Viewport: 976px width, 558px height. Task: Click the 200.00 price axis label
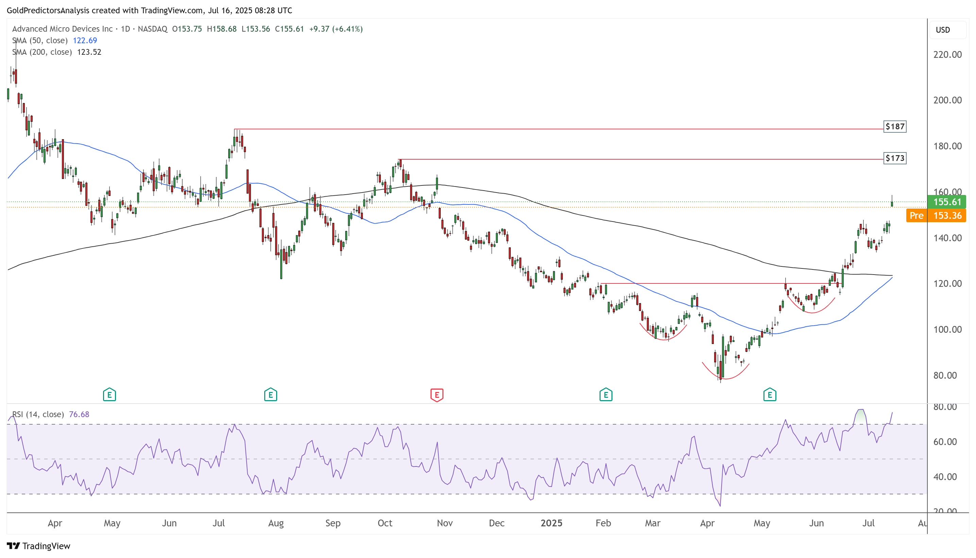coord(947,100)
